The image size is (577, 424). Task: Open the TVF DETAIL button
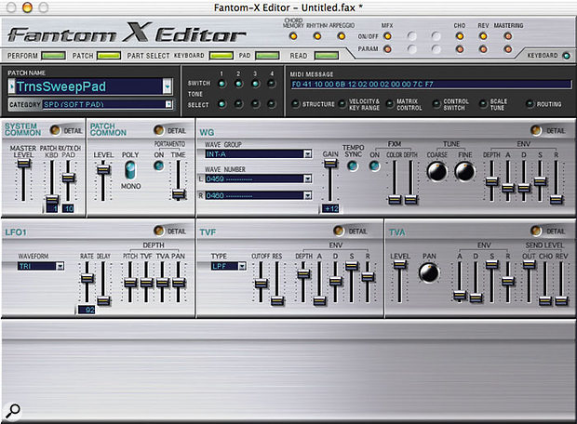click(x=339, y=231)
